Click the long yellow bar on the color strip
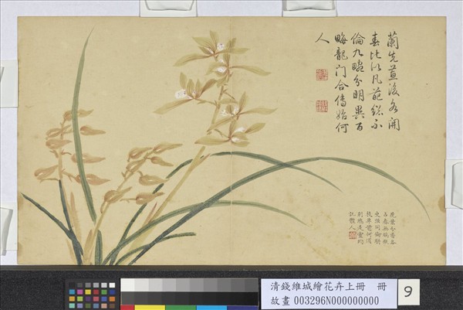This screenshot has width=463, height=310. tap(150, 308)
